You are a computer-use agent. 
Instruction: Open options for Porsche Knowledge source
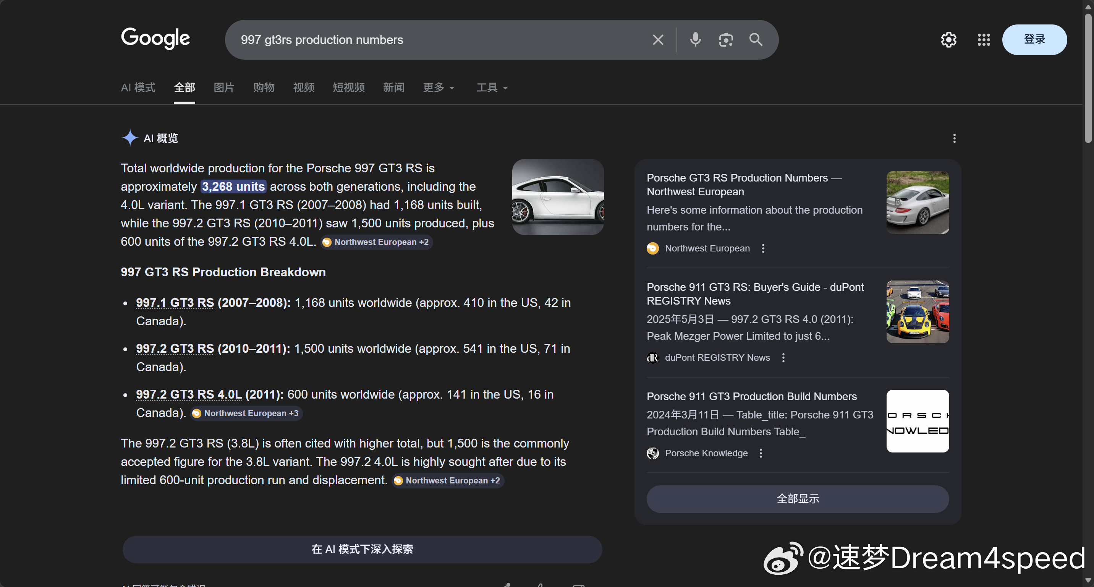(x=761, y=453)
